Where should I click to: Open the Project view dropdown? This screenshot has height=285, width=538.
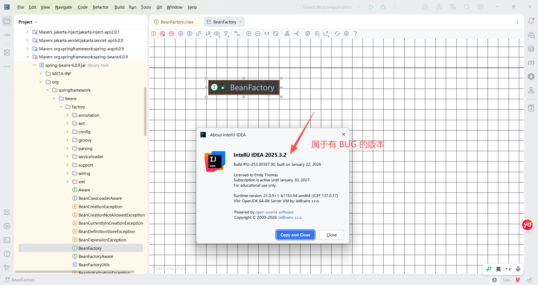tap(28, 22)
